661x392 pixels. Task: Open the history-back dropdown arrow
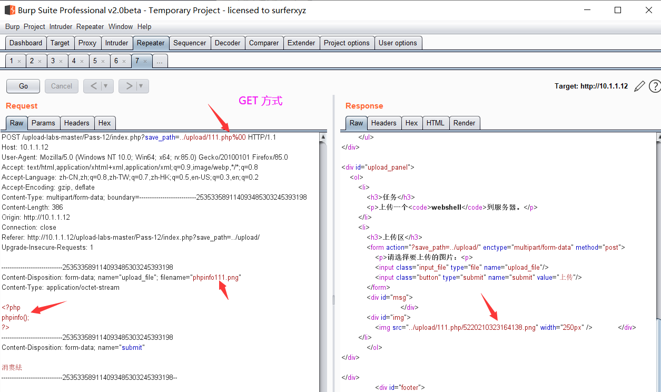click(x=106, y=86)
